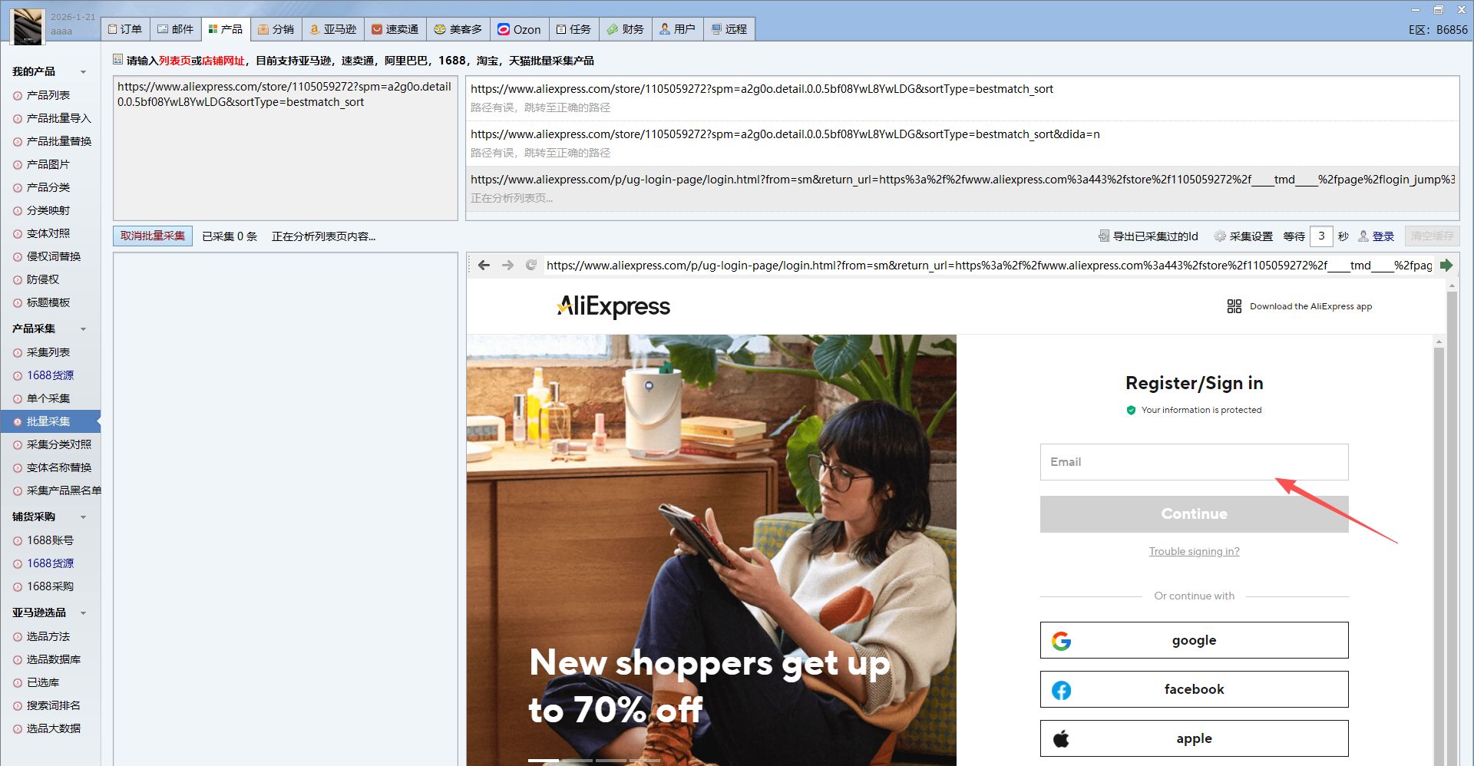
Task: Click the green go arrow beside URL
Action: [1446, 266]
